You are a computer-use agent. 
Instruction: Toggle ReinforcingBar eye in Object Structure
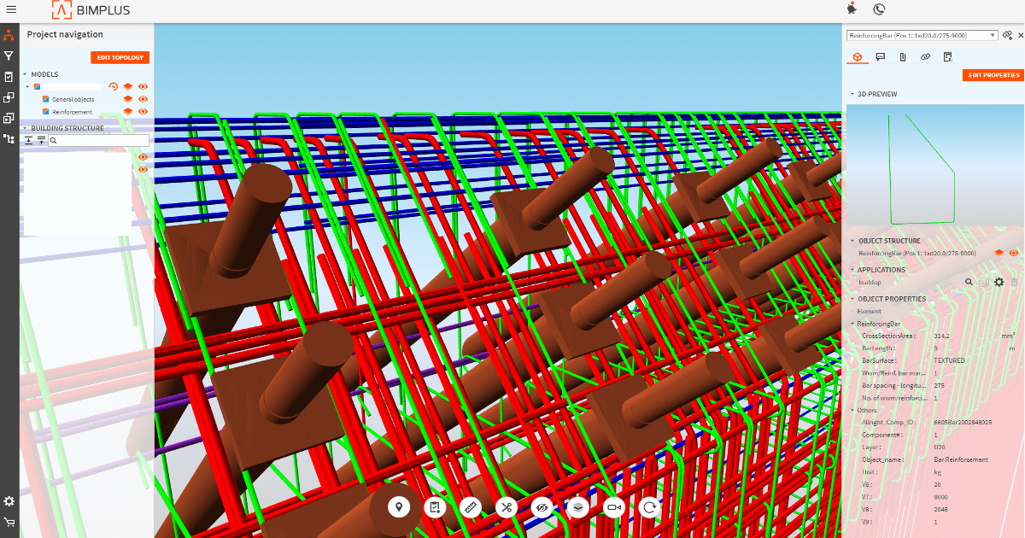[x=1014, y=253]
